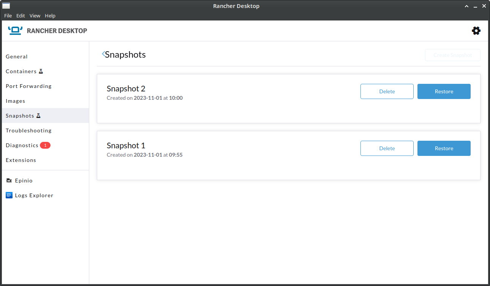The height and width of the screenshot is (286, 490).
Task: Click the window menu icon in the title bar
Action: (x=6, y=6)
